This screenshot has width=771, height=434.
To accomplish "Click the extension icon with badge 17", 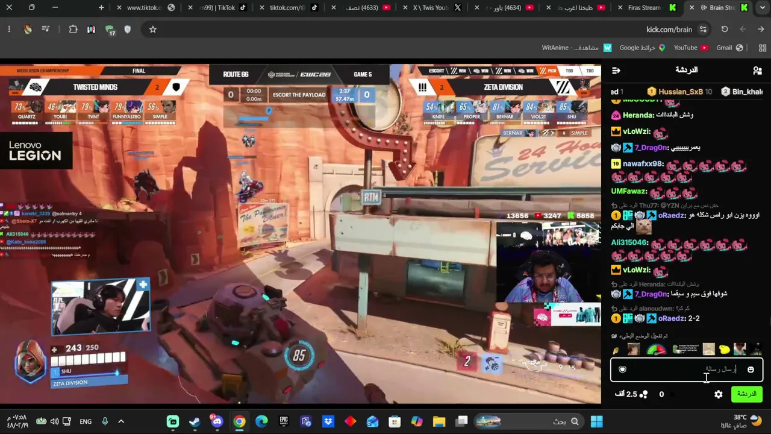I will pyautogui.click(x=110, y=30).
